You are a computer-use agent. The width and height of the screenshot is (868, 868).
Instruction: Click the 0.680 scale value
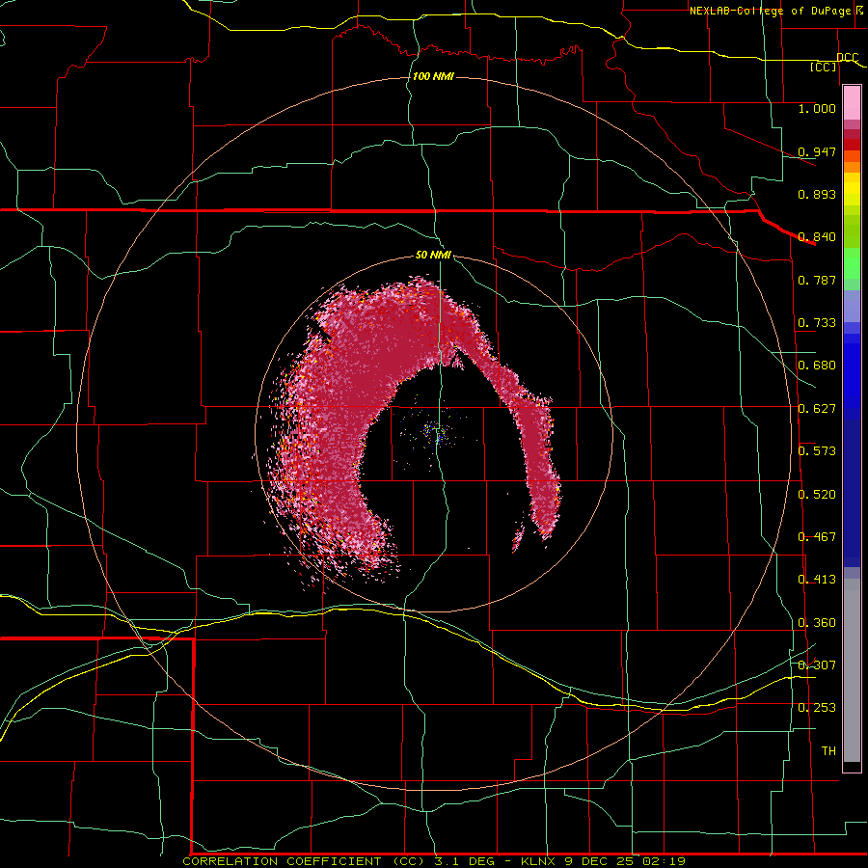click(x=817, y=366)
